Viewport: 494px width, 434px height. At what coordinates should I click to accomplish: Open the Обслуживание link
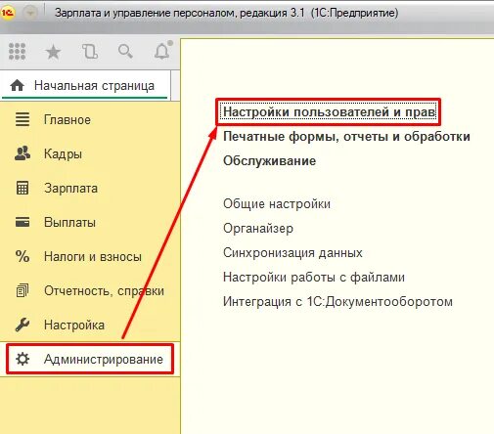(269, 161)
